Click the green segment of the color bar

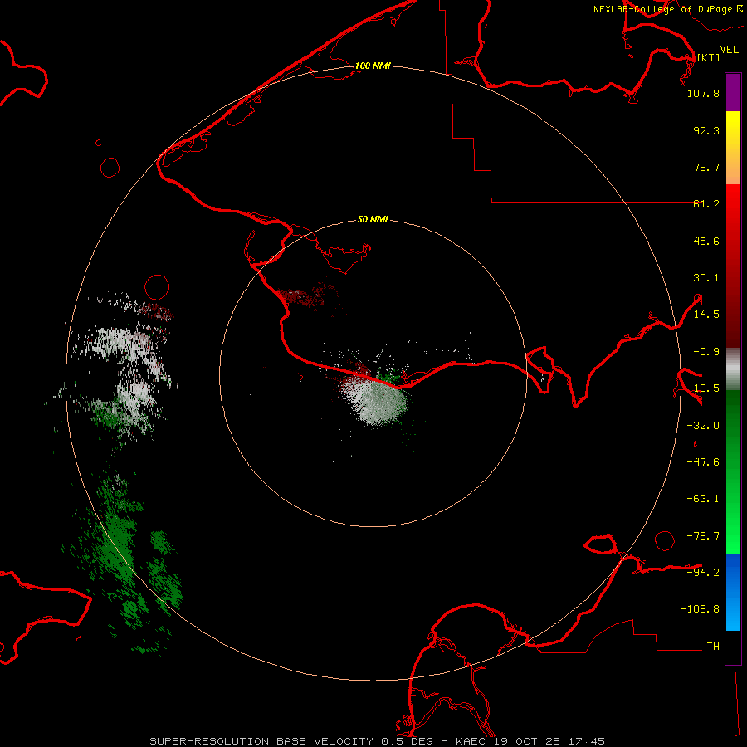tap(733, 471)
